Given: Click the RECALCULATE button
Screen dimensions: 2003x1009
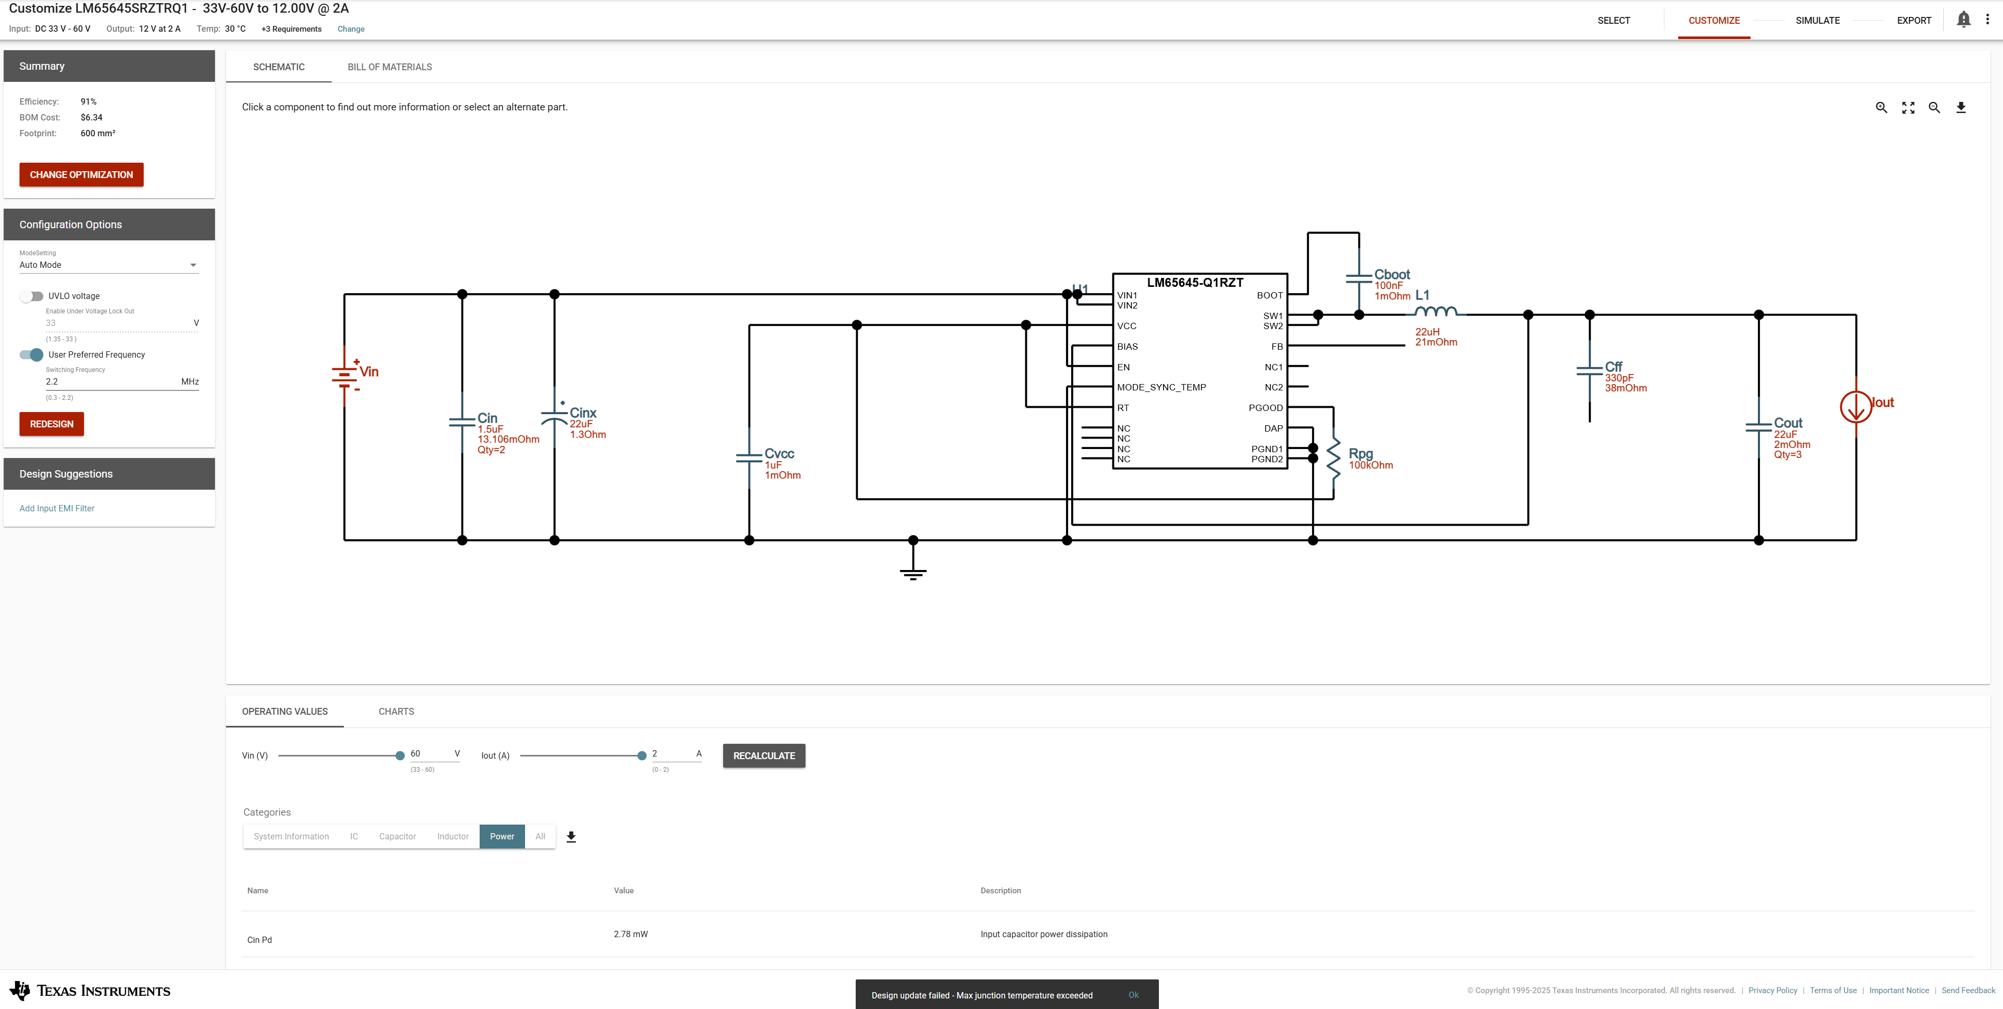Looking at the screenshot, I should pos(764,755).
